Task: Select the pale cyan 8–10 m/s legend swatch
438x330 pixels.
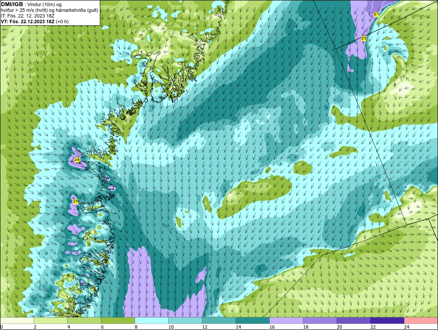Action: tap(152, 320)
